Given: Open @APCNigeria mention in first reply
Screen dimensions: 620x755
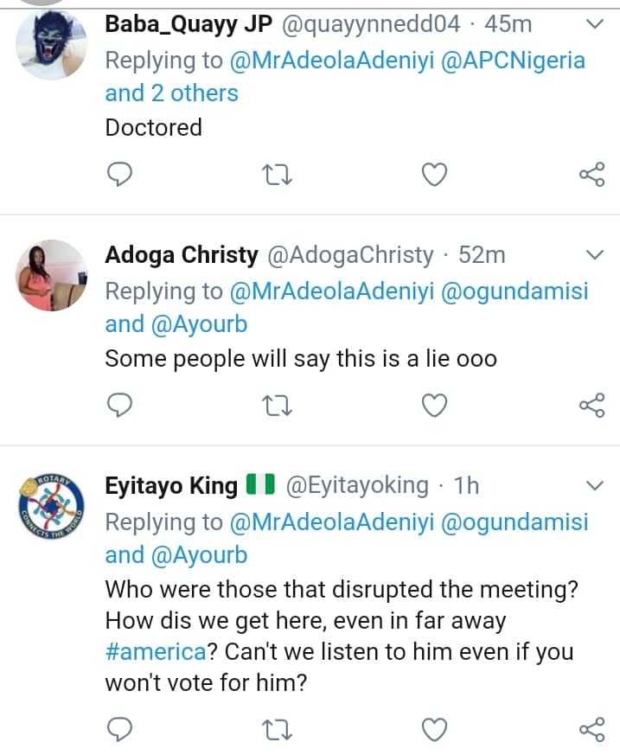Looking at the screenshot, I should click(x=514, y=61).
